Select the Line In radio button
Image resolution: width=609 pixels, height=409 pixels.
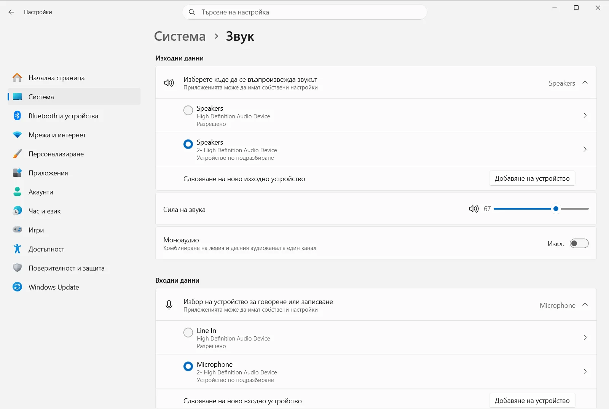pyautogui.click(x=188, y=333)
